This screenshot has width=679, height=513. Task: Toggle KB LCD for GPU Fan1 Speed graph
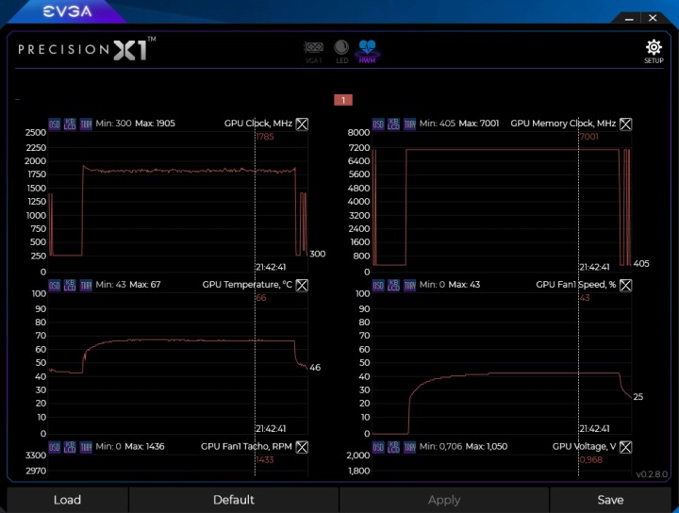click(x=393, y=286)
